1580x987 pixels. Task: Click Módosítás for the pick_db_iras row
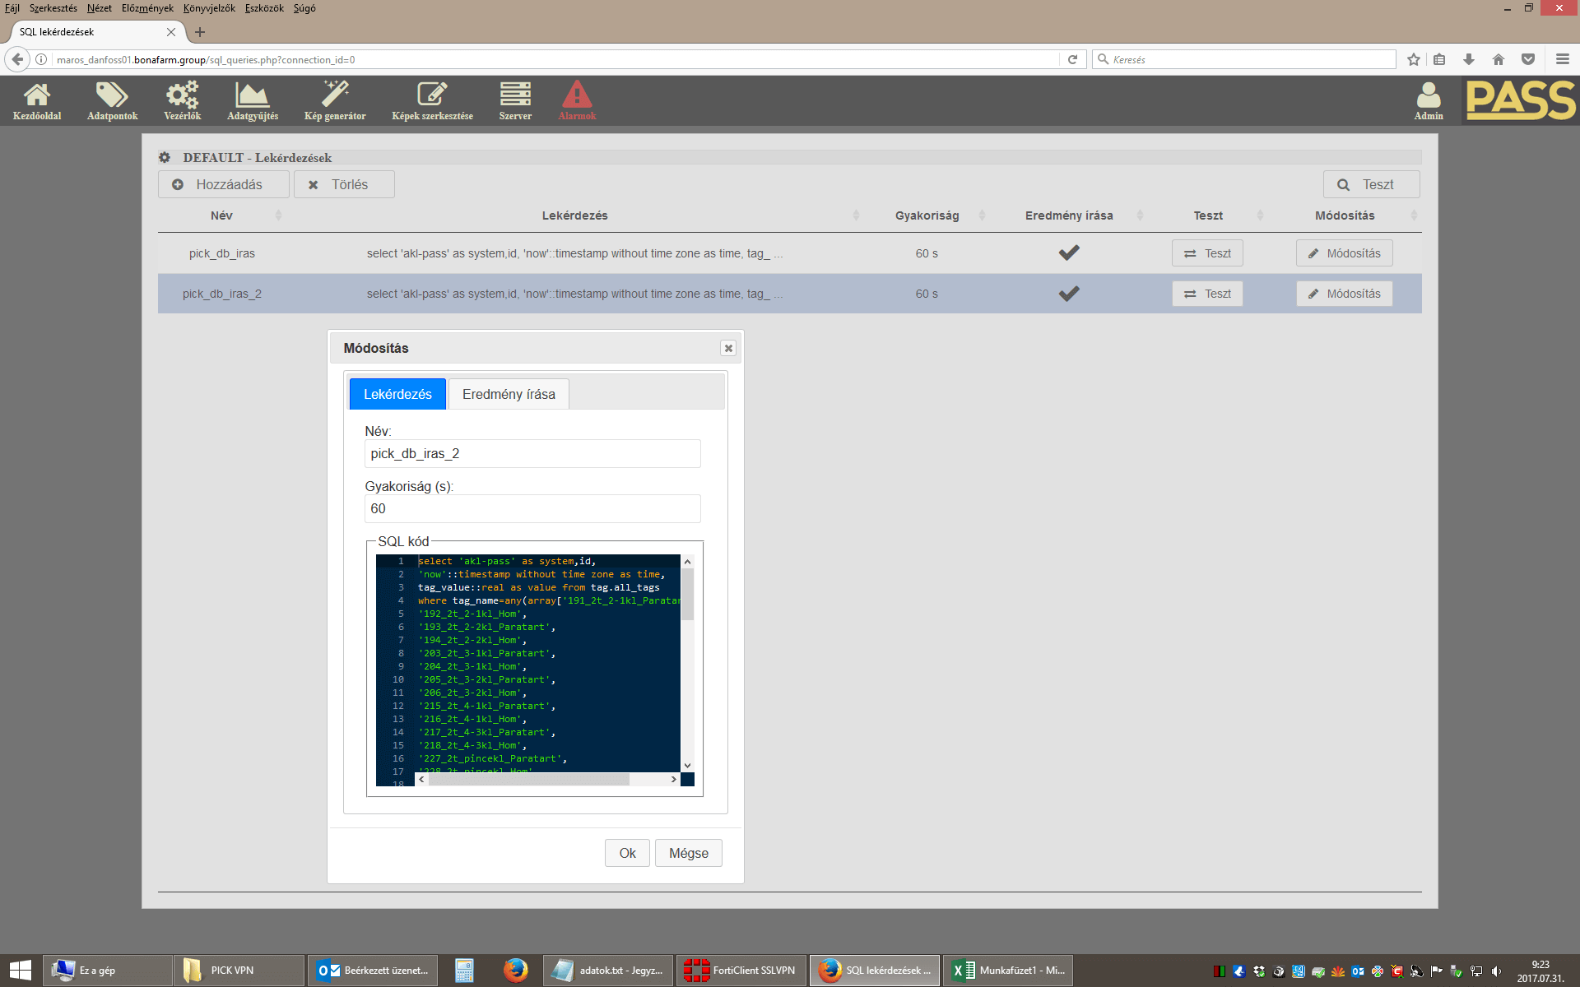1345,253
